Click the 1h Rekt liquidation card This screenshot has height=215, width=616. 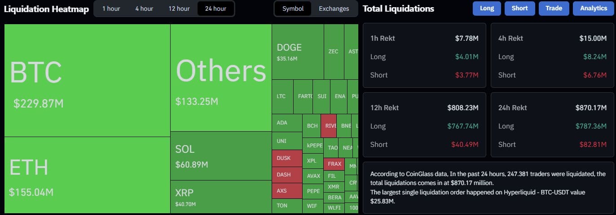[x=424, y=56]
